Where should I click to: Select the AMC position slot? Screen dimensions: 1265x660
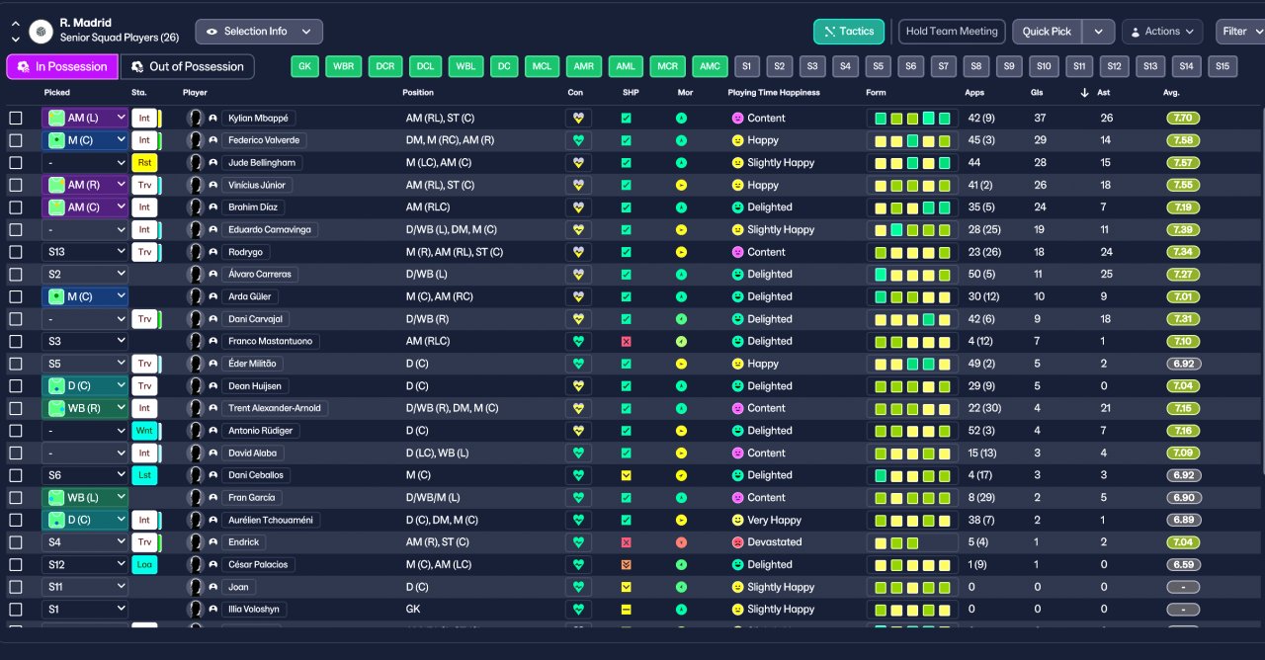pos(710,67)
